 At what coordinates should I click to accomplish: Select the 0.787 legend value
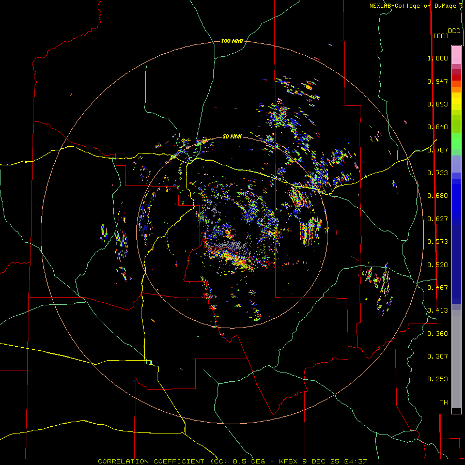438,150
